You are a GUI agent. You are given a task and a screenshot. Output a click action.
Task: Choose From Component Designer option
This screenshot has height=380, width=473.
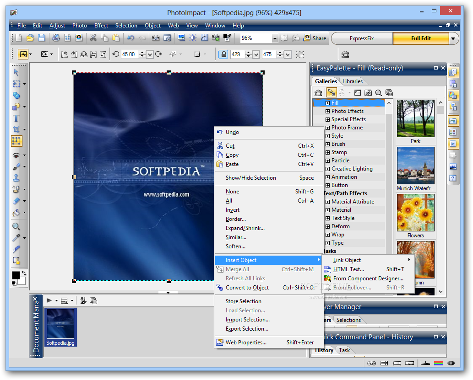click(368, 278)
